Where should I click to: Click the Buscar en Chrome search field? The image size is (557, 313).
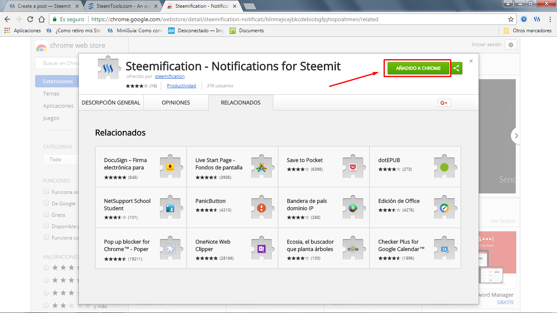(x=60, y=63)
